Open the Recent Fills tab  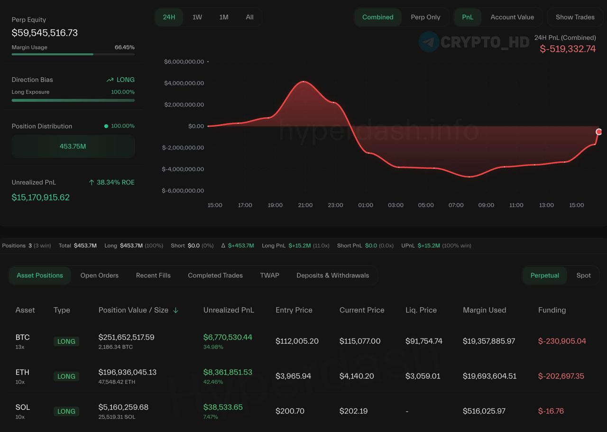153,276
